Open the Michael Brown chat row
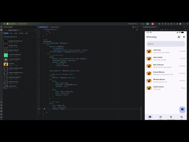 coord(166,80)
